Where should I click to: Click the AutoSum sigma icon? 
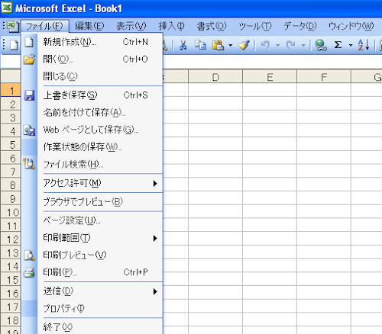pos(338,45)
